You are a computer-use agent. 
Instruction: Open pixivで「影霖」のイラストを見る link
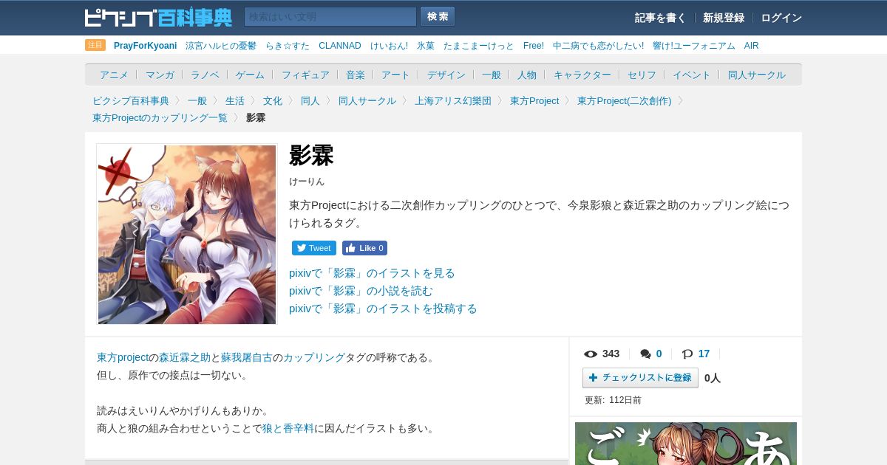coord(372,273)
